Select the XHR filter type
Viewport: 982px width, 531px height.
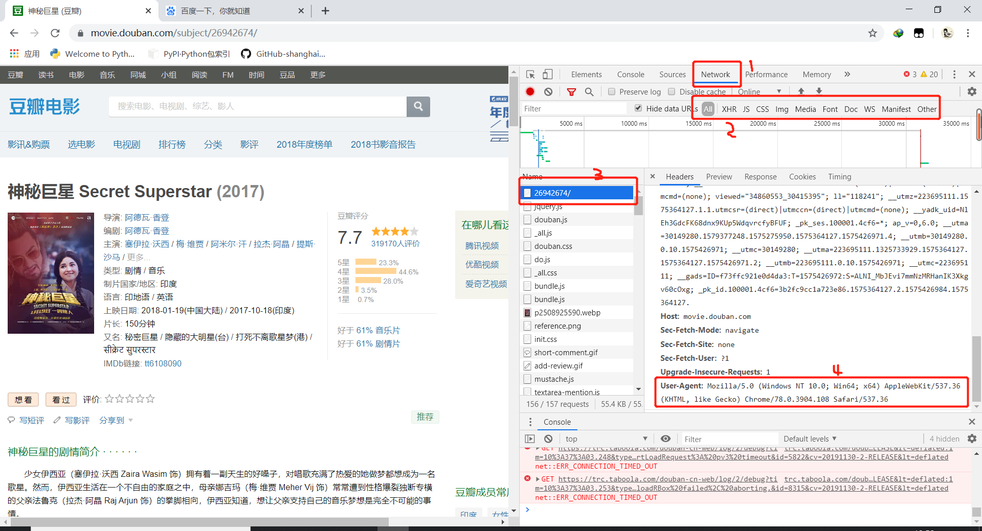pyautogui.click(x=729, y=109)
